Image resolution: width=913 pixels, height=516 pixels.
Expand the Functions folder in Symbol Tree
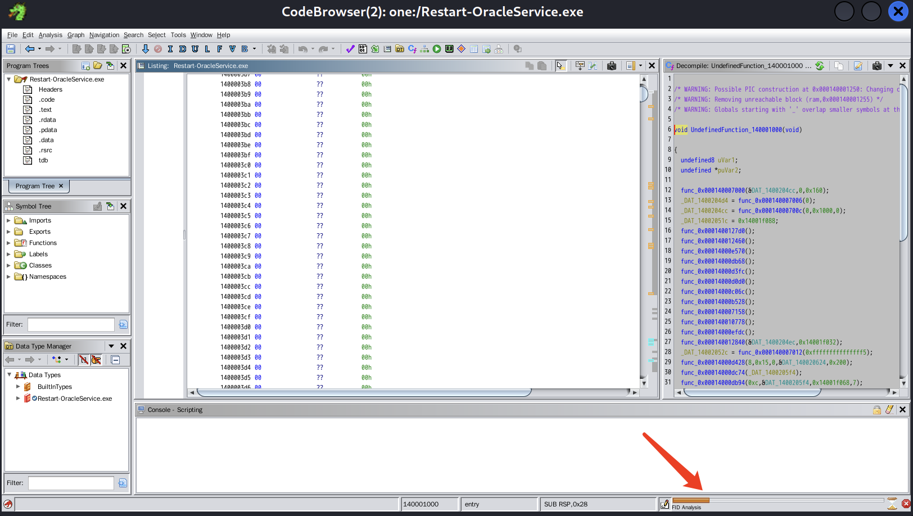click(8, 243)
